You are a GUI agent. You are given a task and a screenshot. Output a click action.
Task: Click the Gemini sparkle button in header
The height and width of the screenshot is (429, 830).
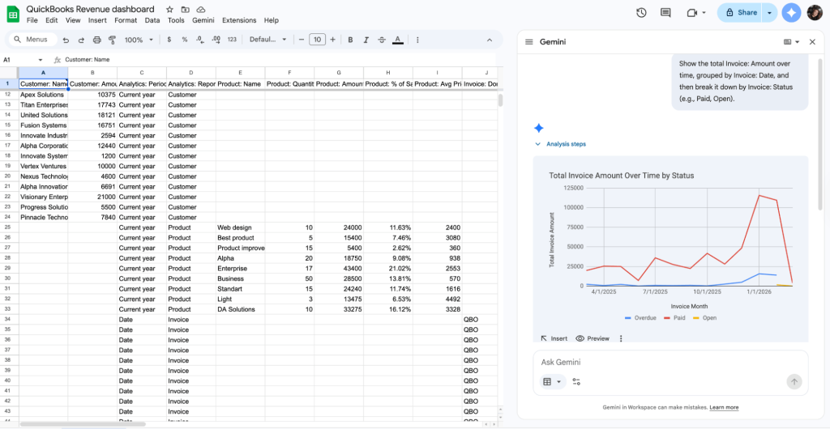click(792, 12)
